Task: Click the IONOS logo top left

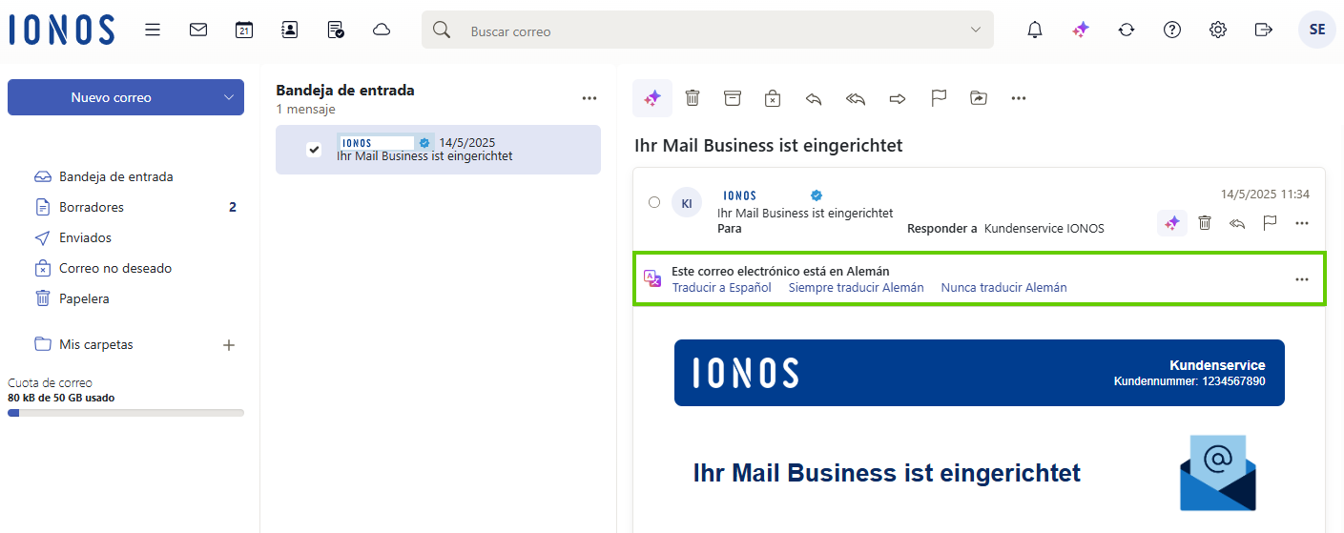Action: tap(62, 30)
